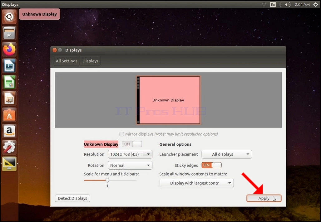
Task: Go back to All Settings
Action: pyautogui.click(x=67, y=61)
